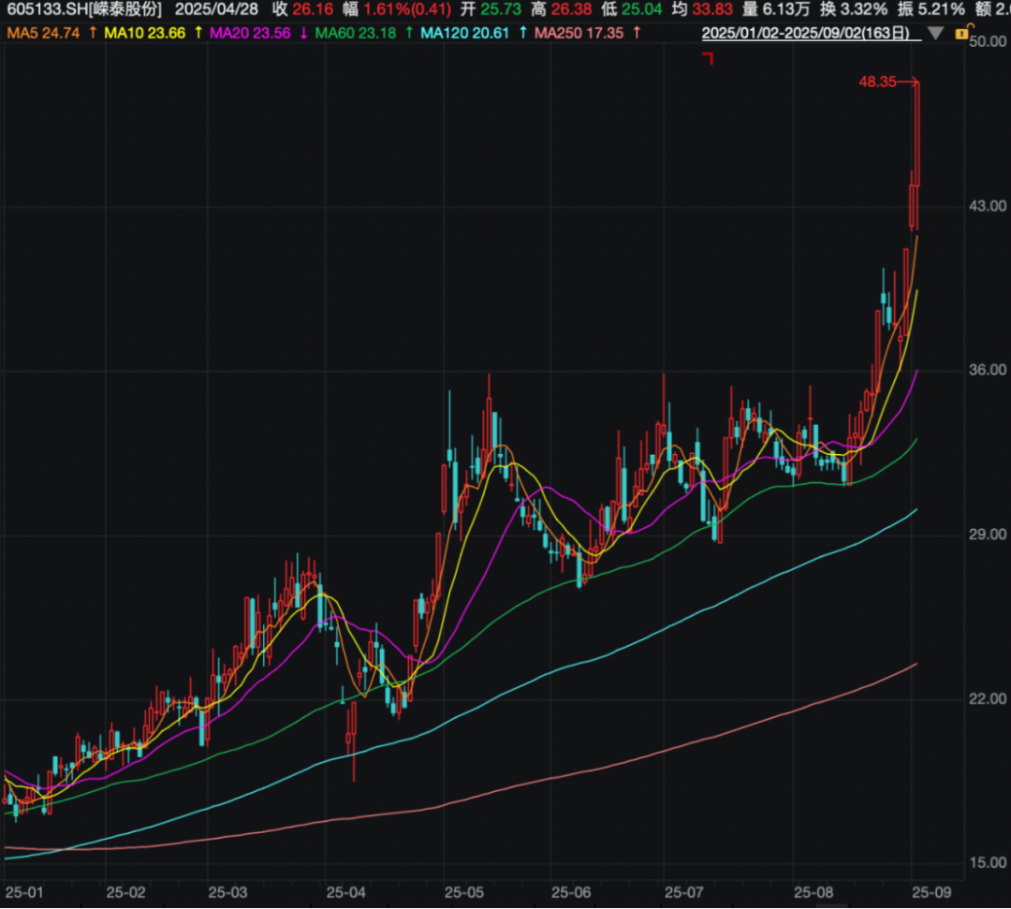1011x909 pixels.
Task: Click the red corner marker below date range
Action: pos(708,59)
